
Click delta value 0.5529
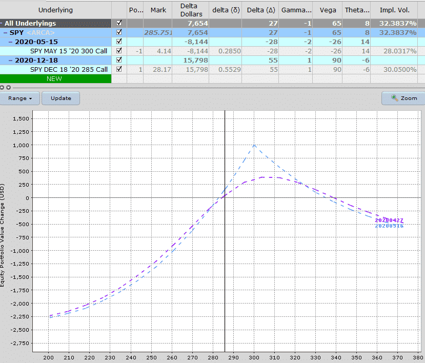(229, 69)
